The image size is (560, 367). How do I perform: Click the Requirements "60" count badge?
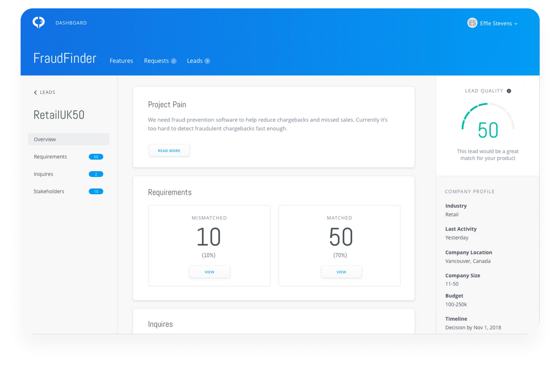point(96,157)
